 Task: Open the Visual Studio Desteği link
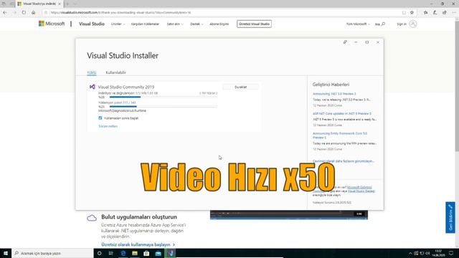click(361, 191)
